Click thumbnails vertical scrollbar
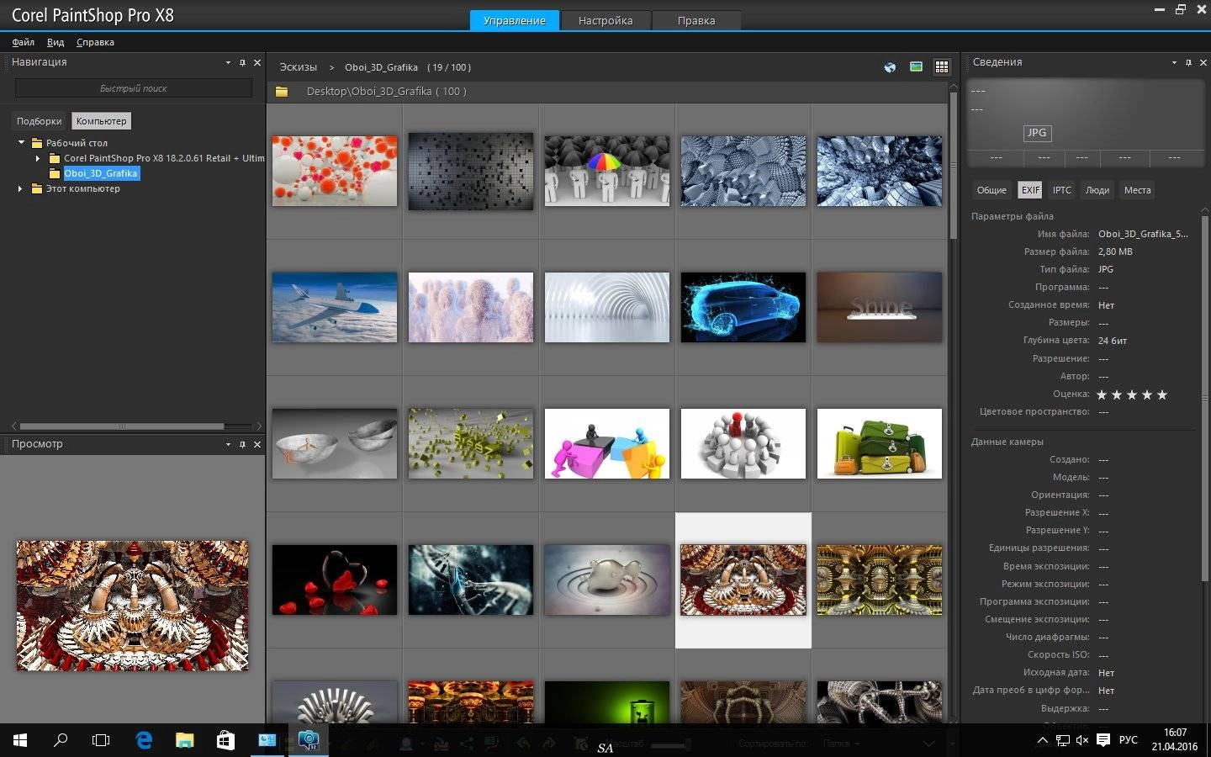This screenshot has width=1211, height=757. (953, 165)
